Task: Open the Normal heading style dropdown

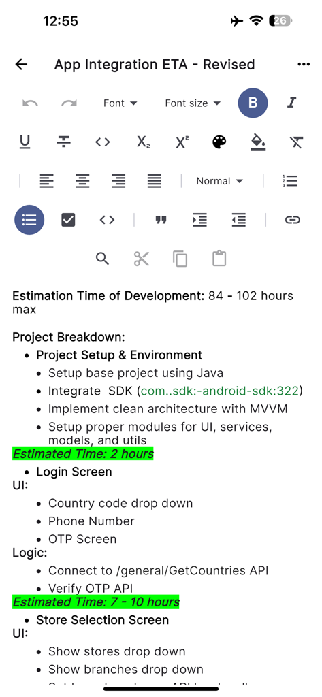Action: [220, 181]
